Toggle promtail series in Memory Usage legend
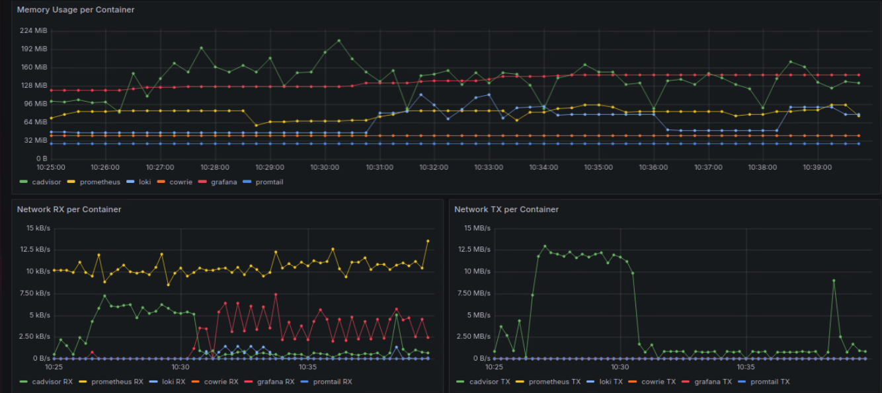This screenshot has width=882, height=393. click(x=269, y=182)
